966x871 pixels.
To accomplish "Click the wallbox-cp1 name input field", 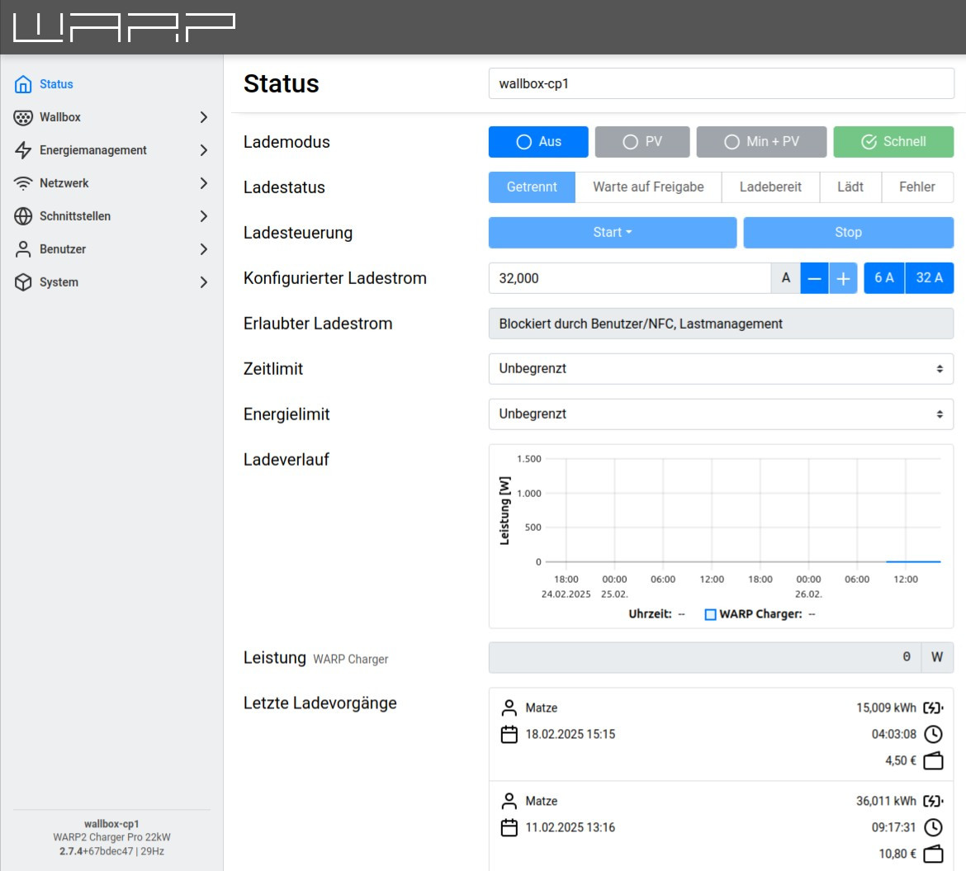I will point(721,84).
